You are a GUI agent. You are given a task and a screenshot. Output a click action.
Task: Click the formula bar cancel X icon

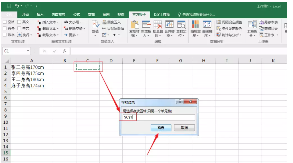pos(44,51)
